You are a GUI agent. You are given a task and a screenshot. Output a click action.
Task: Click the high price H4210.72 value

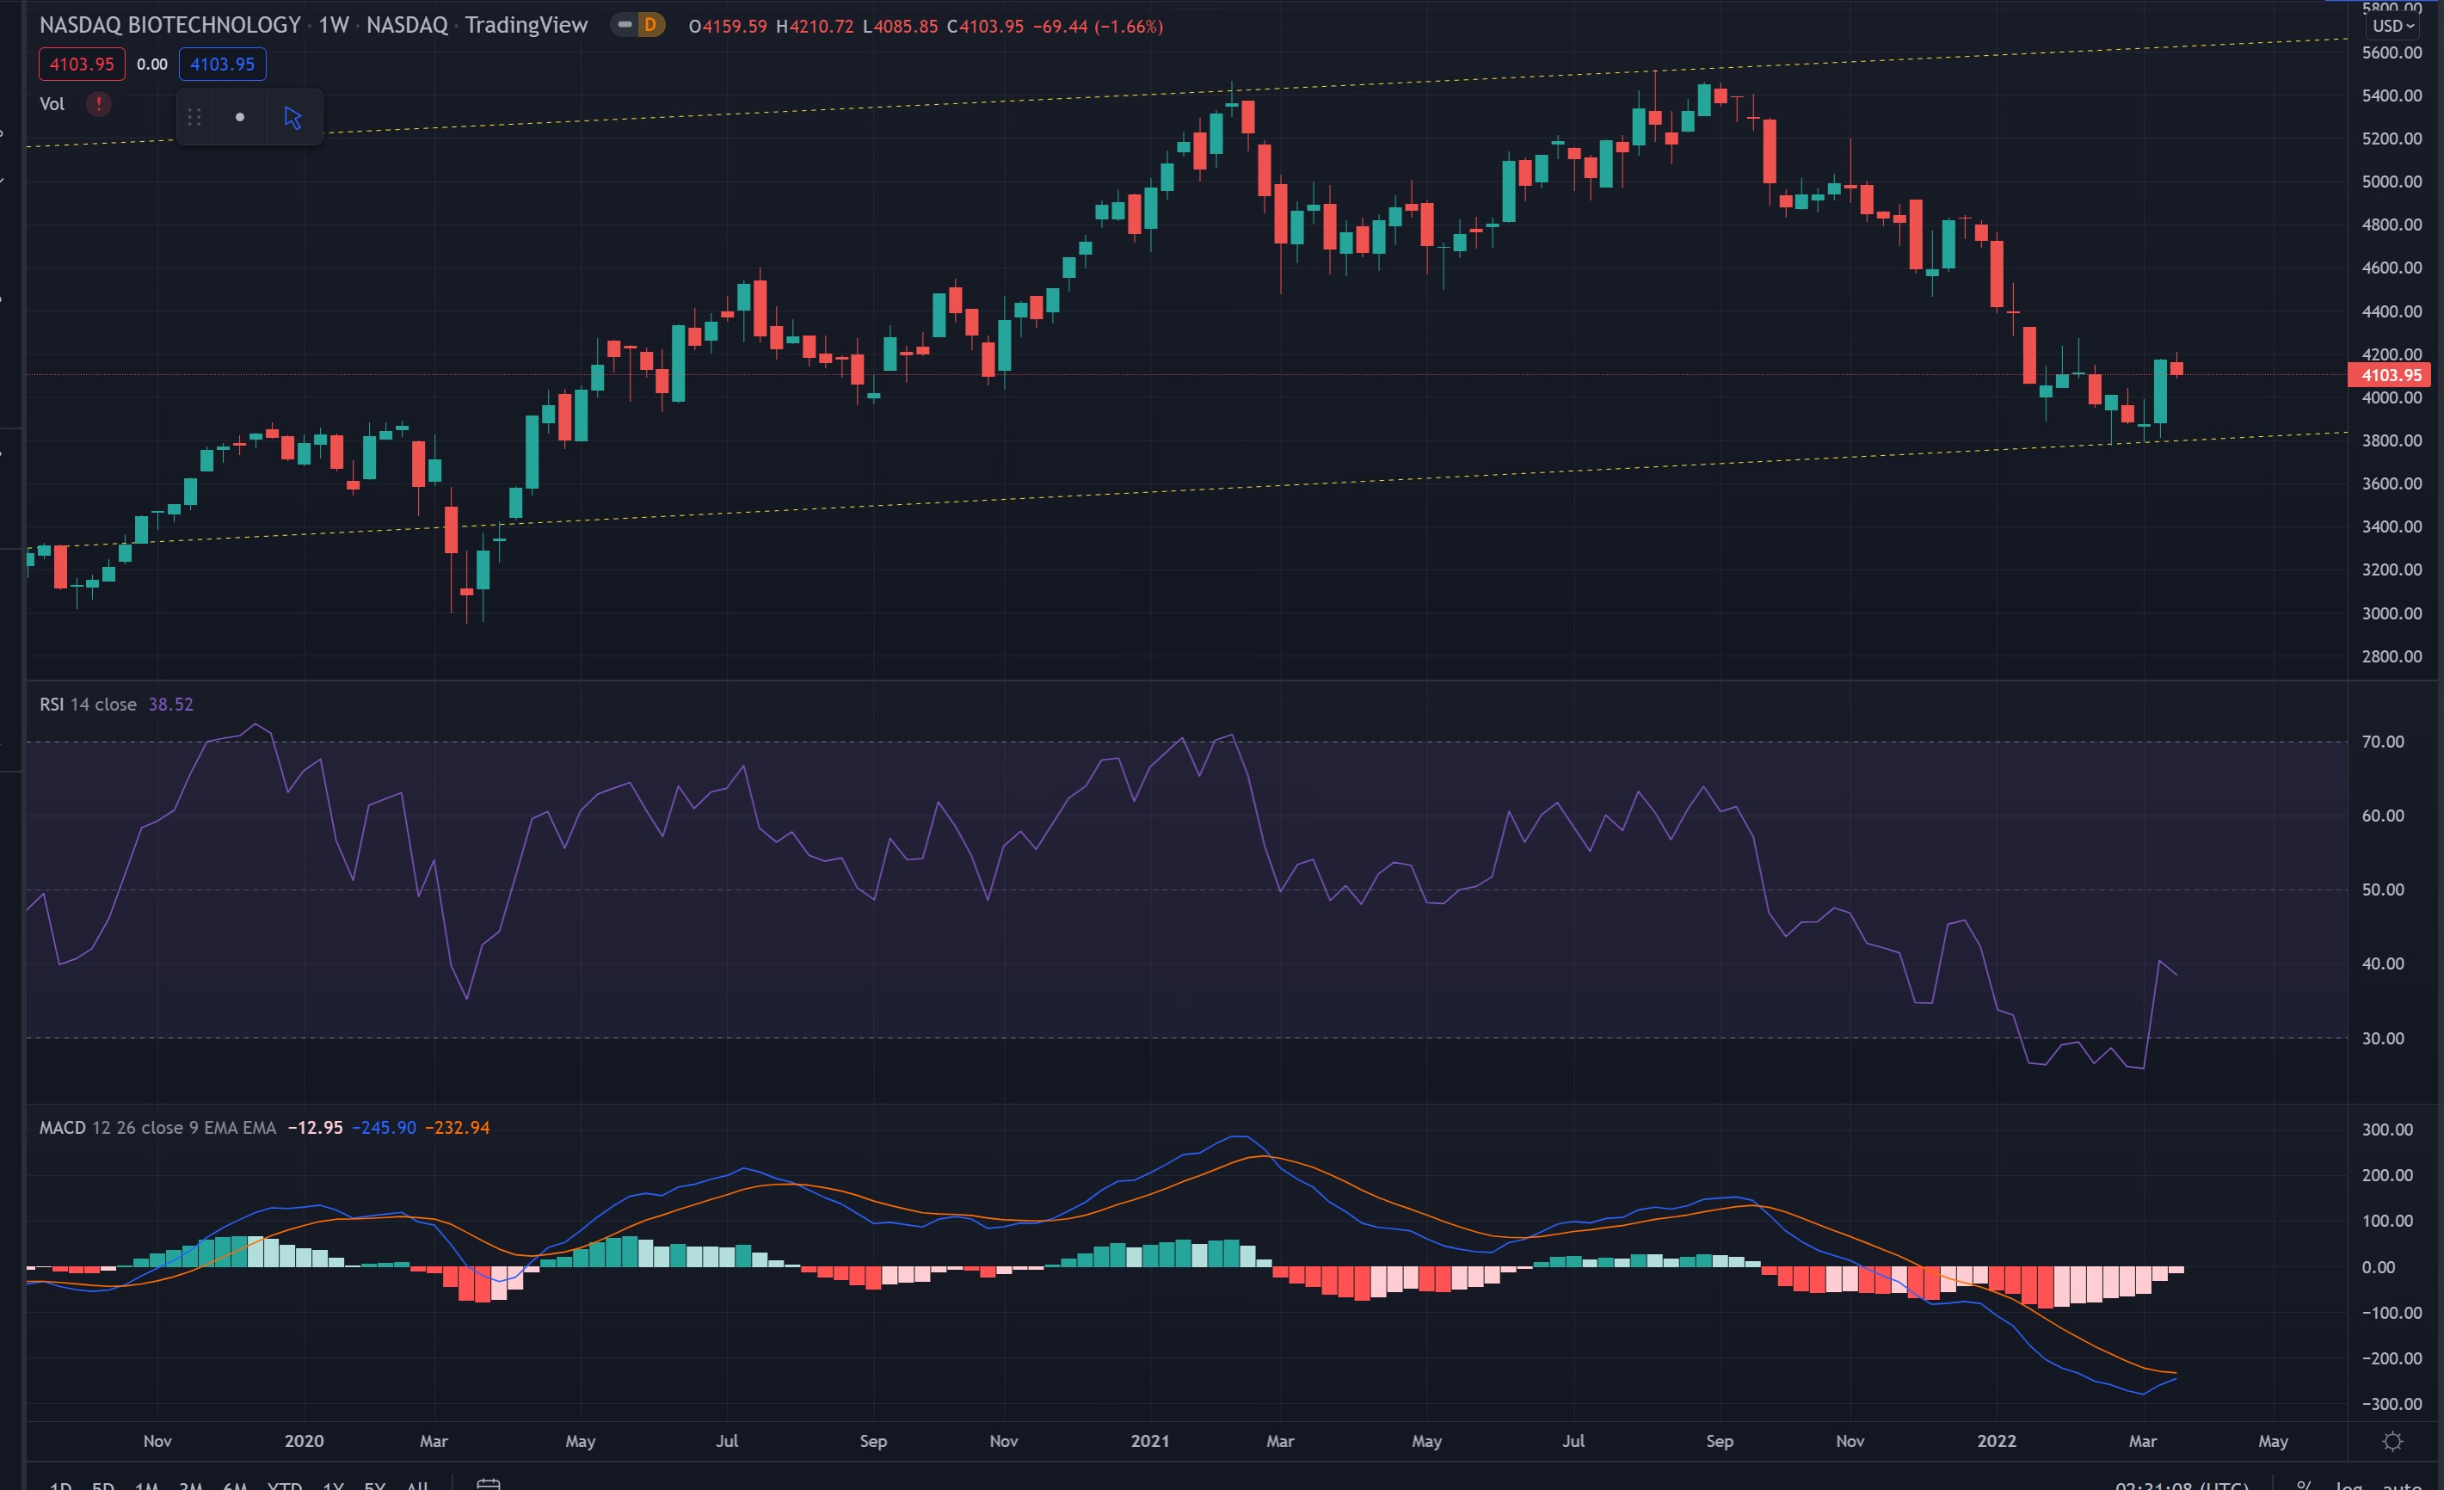click(815, 26)
